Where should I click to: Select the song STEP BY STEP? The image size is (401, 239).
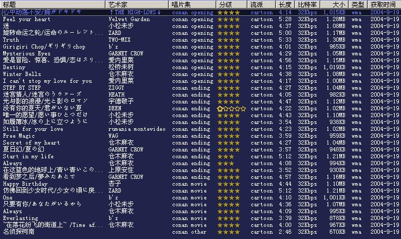22,88
